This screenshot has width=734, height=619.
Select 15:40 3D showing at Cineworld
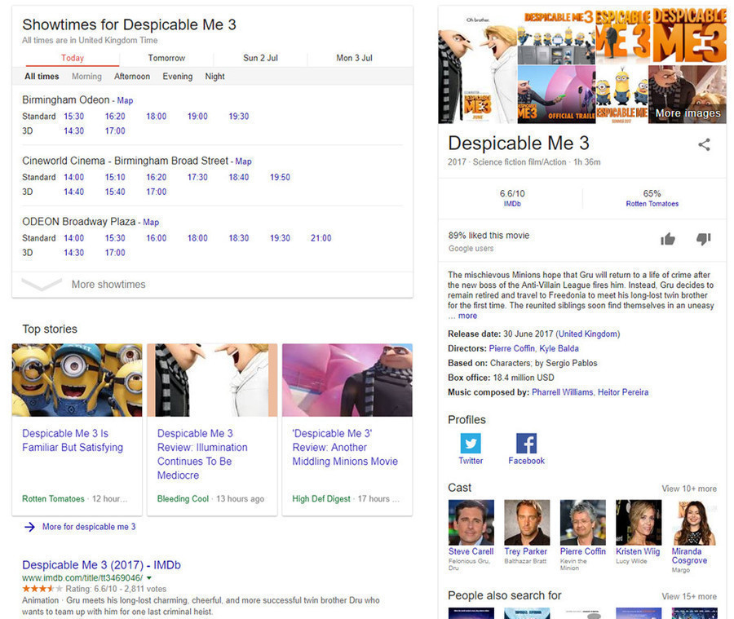(115, 192)
